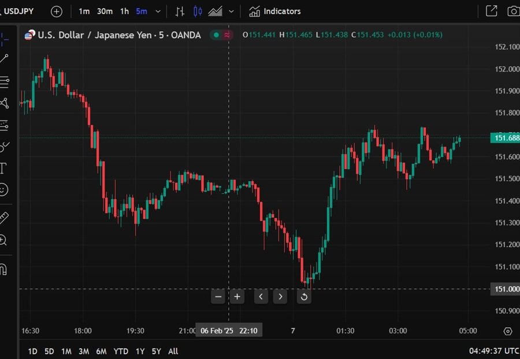Select the YTD date range
The width and height of the screenshot is (520, 359).
[121, 351]
